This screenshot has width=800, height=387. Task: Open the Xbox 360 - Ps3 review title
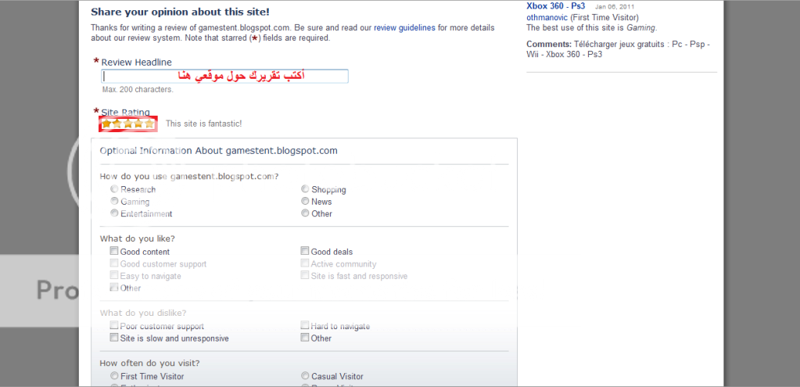(555, 6)
